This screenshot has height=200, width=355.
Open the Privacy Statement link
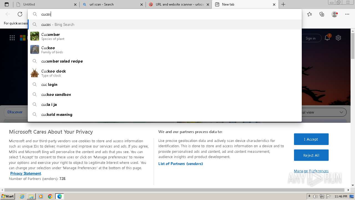26,173
